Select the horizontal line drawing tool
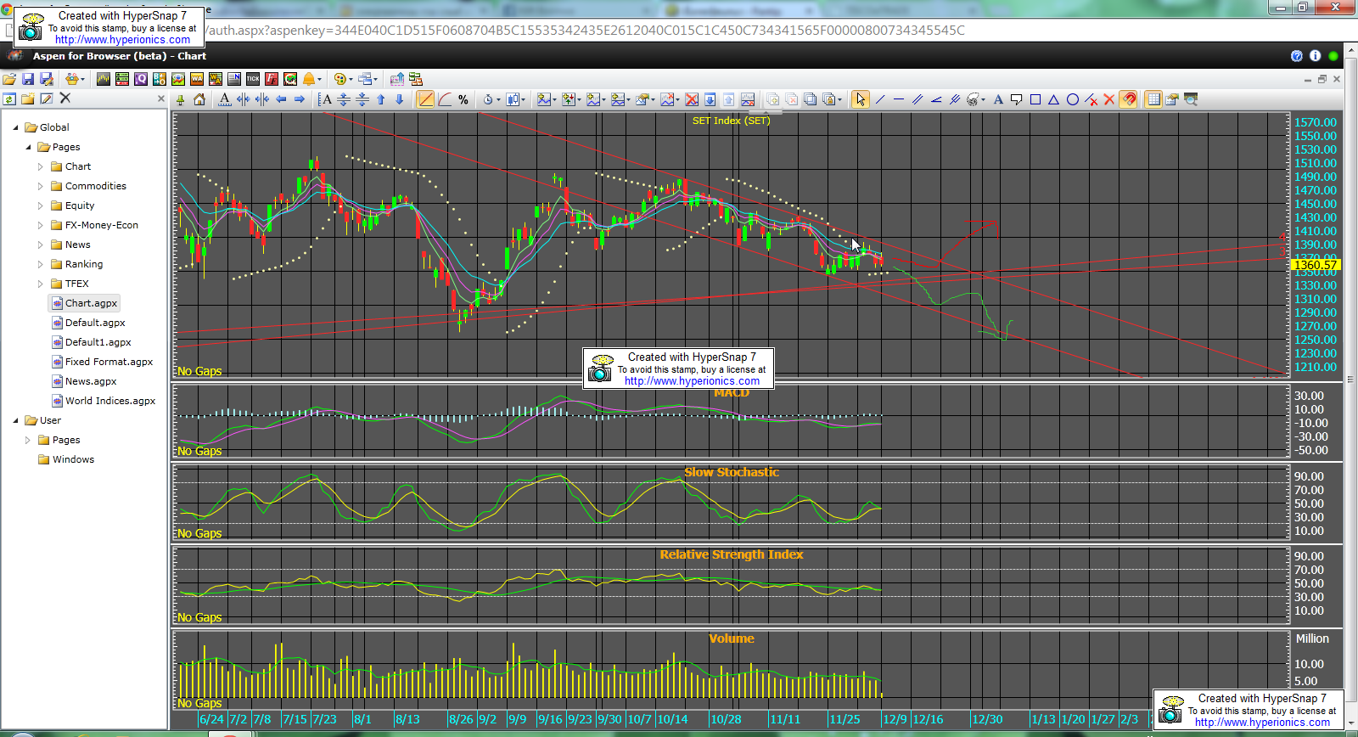The image size is (1358, 737). [x=899, y=100]
